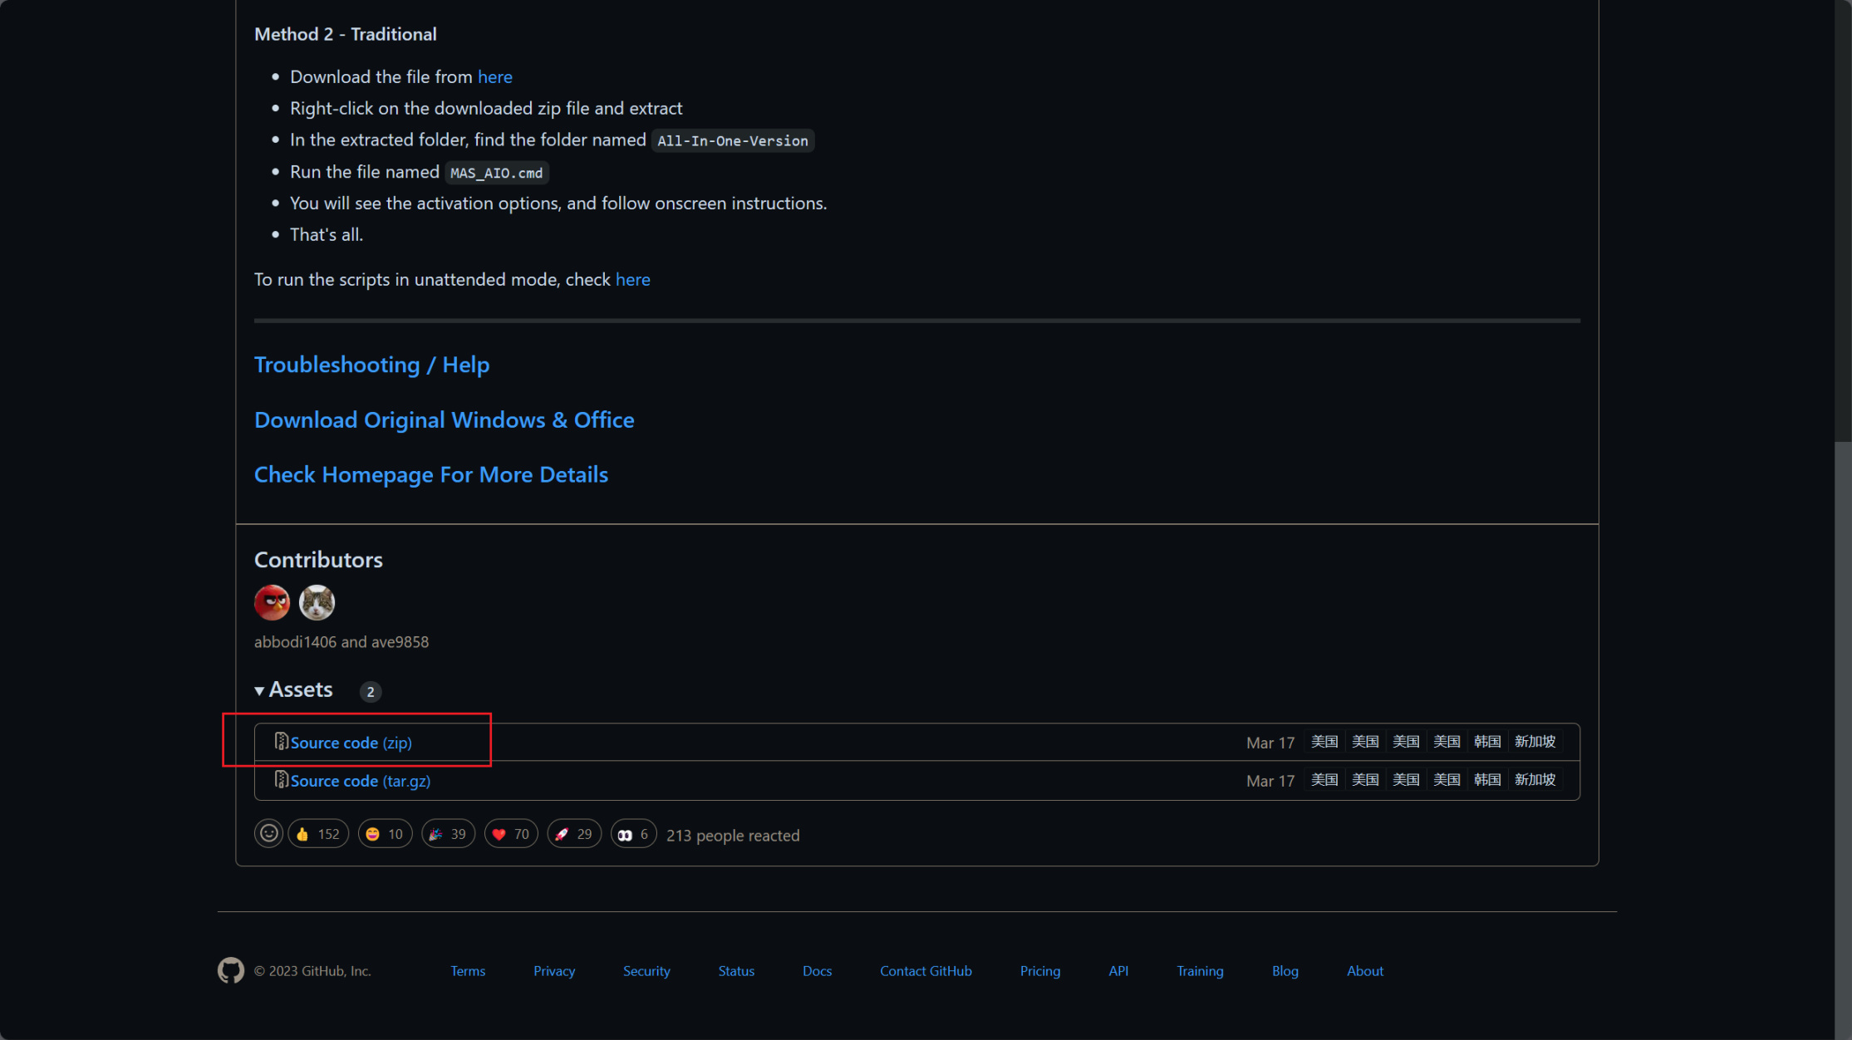The width and height of the screenshot is (1852, 1040).
Task: Toggle the heart reaction showing 70
Action: [511, 834]
